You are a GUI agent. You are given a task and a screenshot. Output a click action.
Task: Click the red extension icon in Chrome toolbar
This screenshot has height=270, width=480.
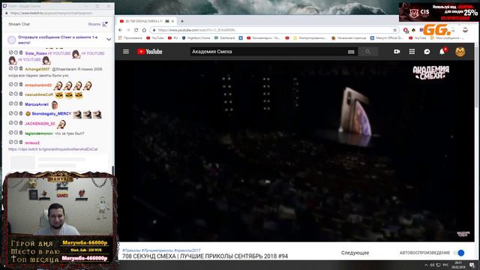(406, 30)
